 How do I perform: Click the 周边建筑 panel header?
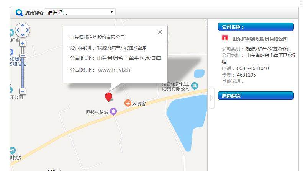pyautogui.click(x=256, y=96)
